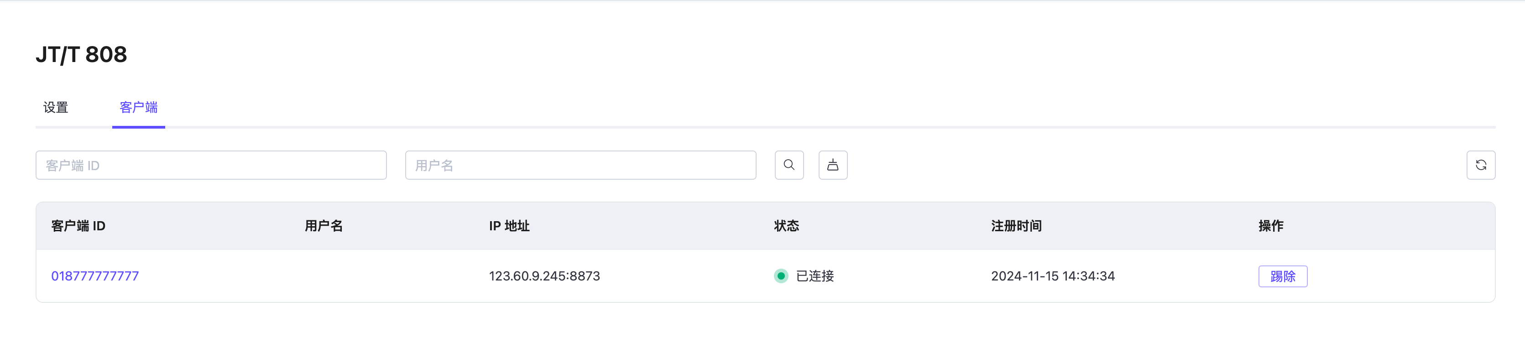Viewport: 1525px width, 353px height.
Task: Click the refresh icon button
Action: (1480, 165)
